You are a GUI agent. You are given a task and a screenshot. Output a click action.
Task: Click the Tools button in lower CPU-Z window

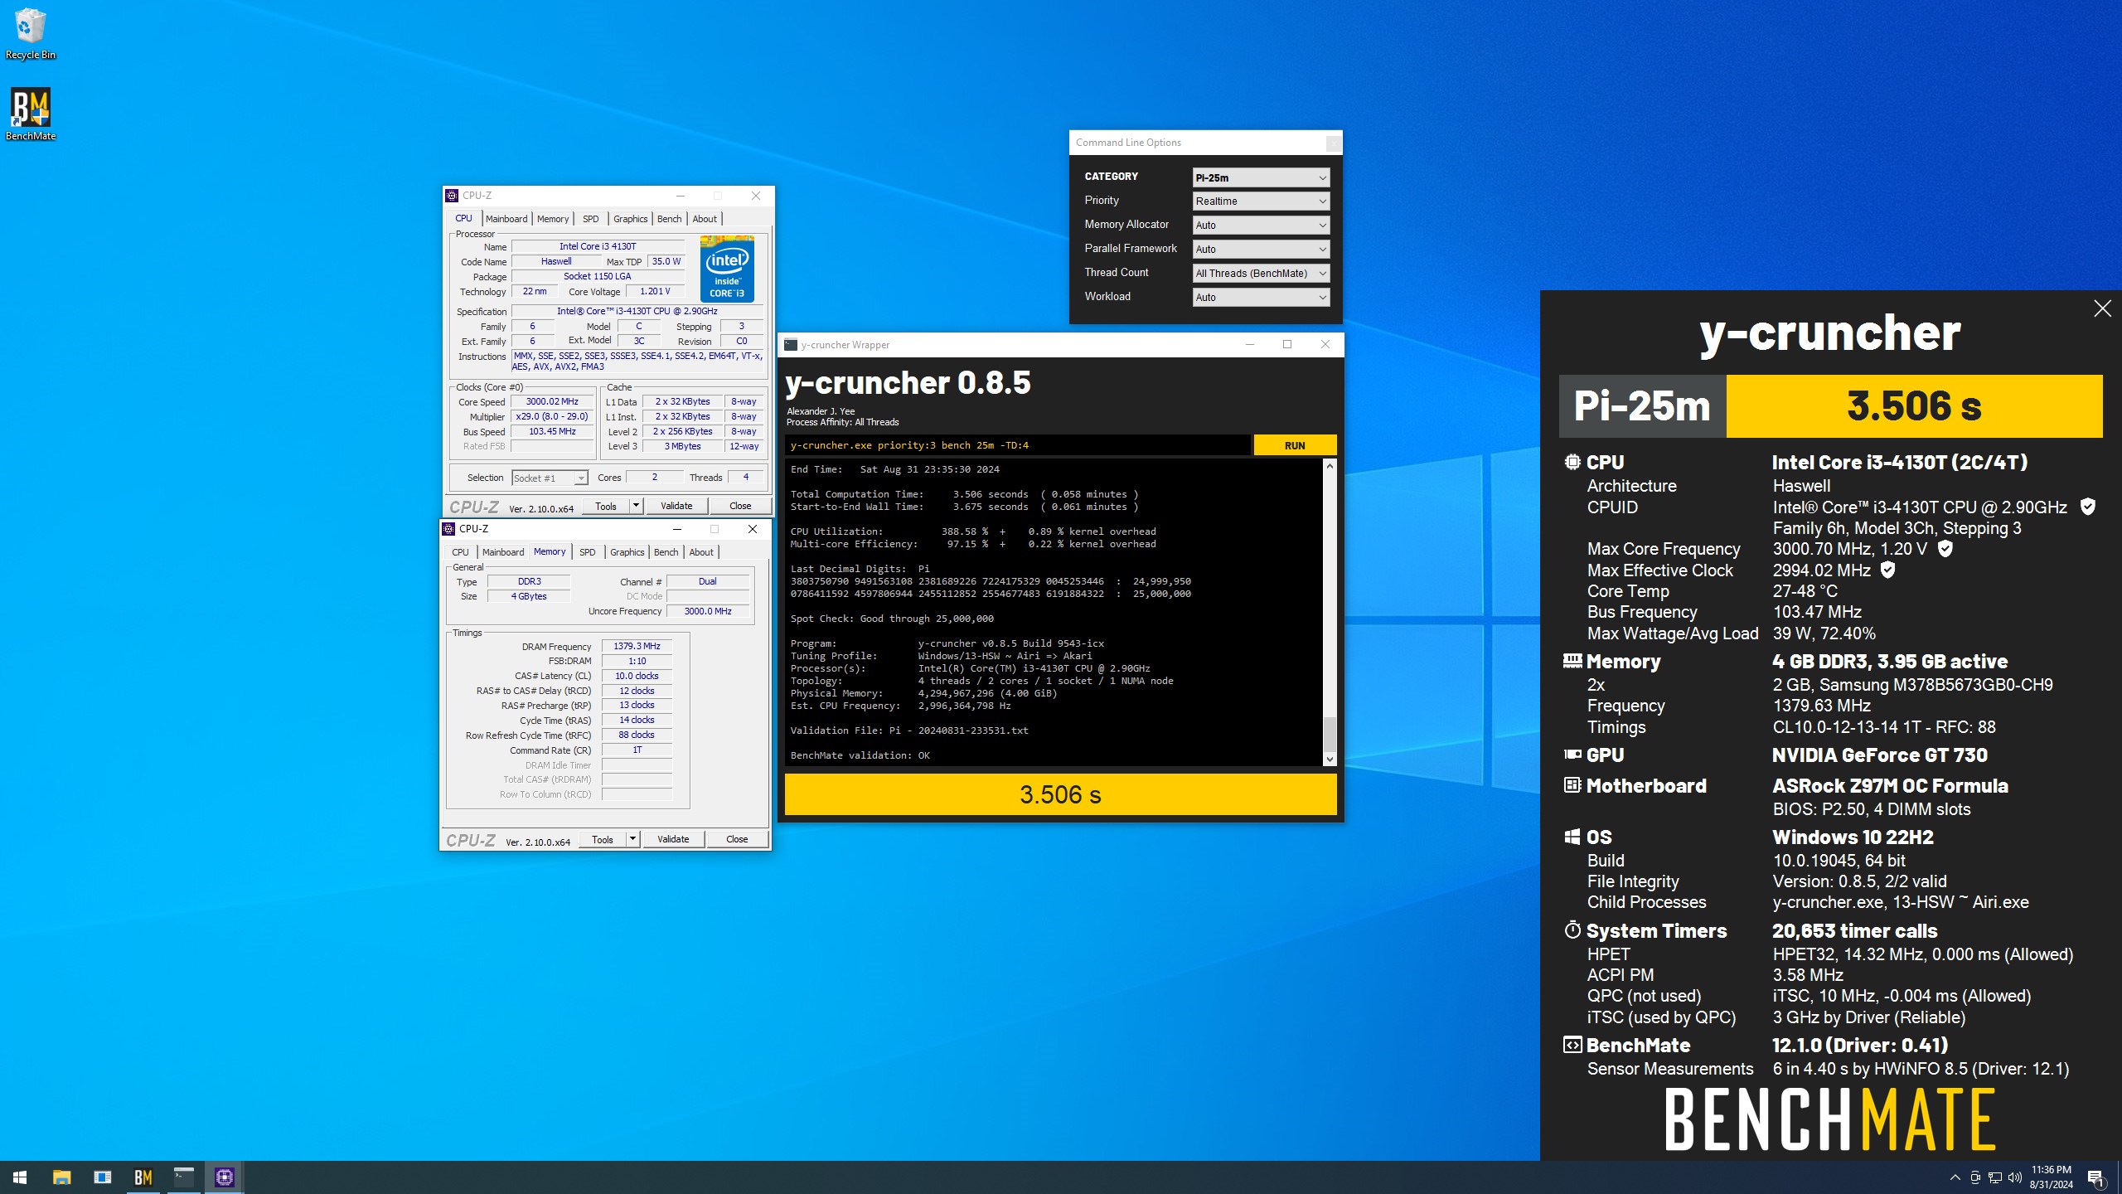(603, 839)
